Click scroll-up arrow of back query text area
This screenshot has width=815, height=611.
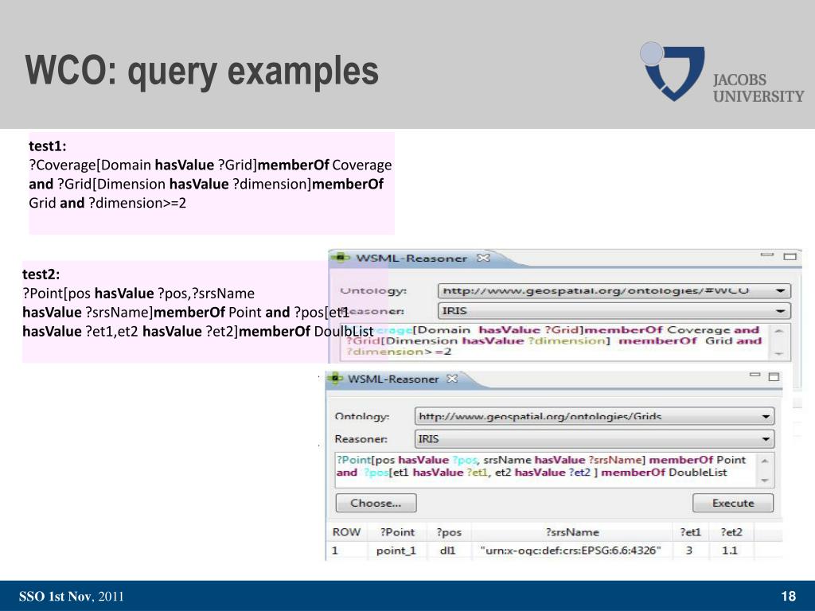click(779, 331)
